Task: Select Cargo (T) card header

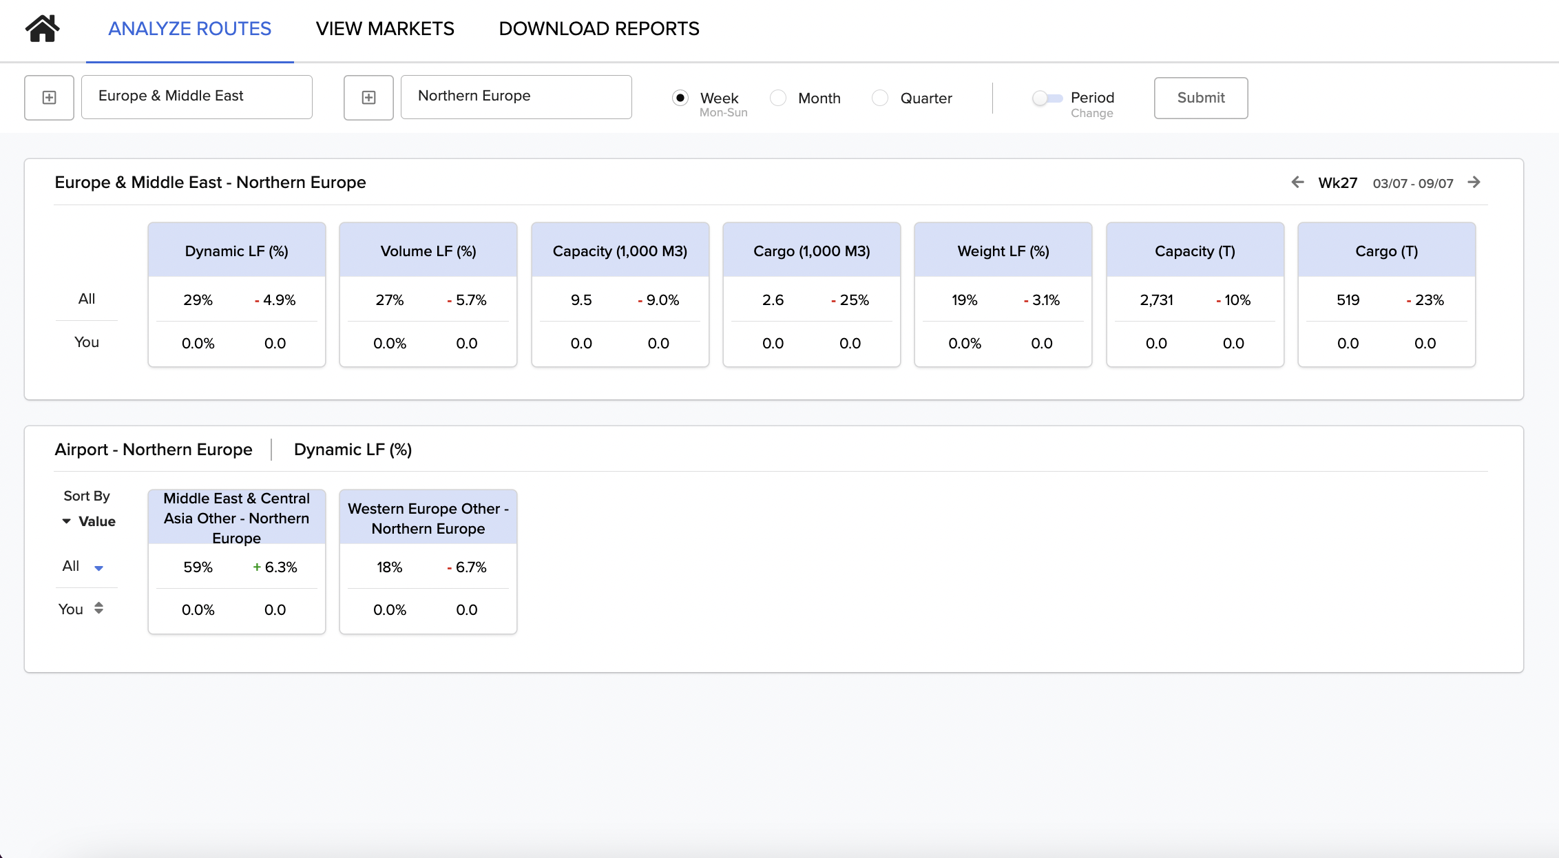Action: 1387,251
